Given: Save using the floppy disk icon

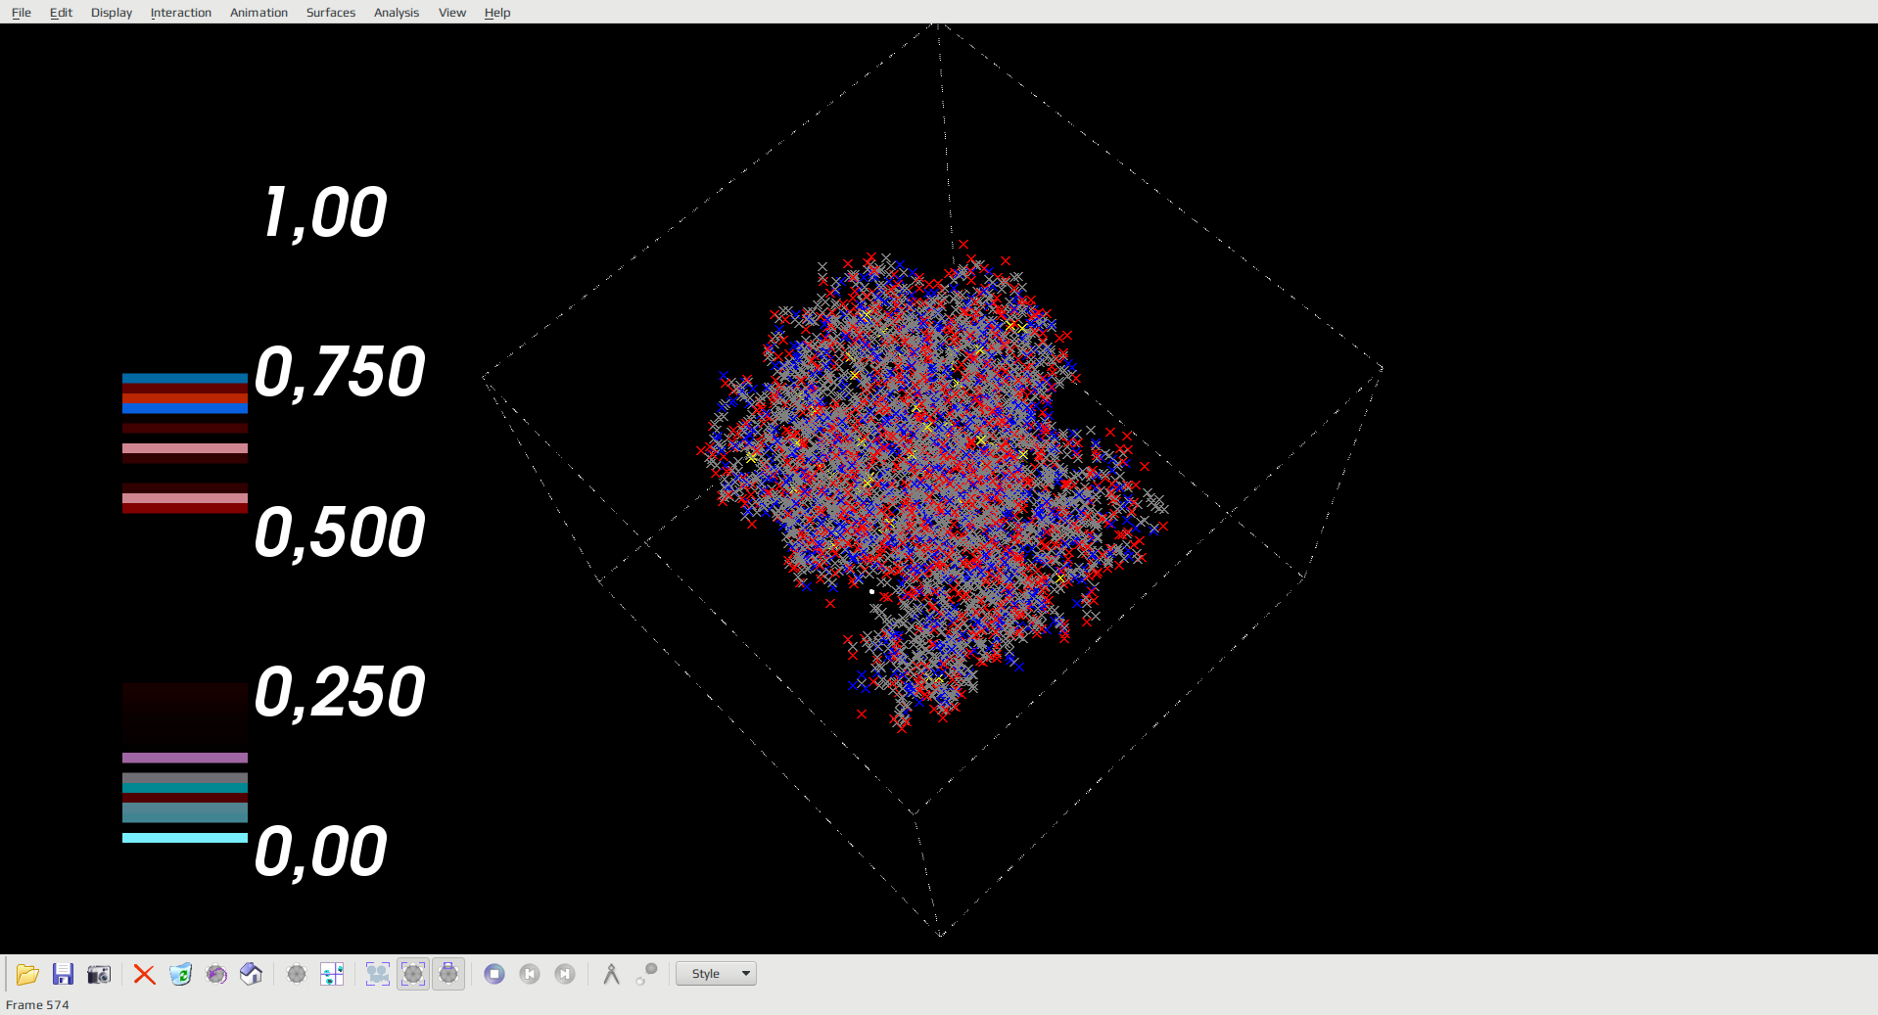Looking at the screenshot, I should (x=63, y=974).
